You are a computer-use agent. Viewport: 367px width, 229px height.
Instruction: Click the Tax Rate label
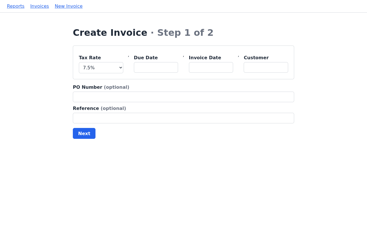[x=90, y=58]
